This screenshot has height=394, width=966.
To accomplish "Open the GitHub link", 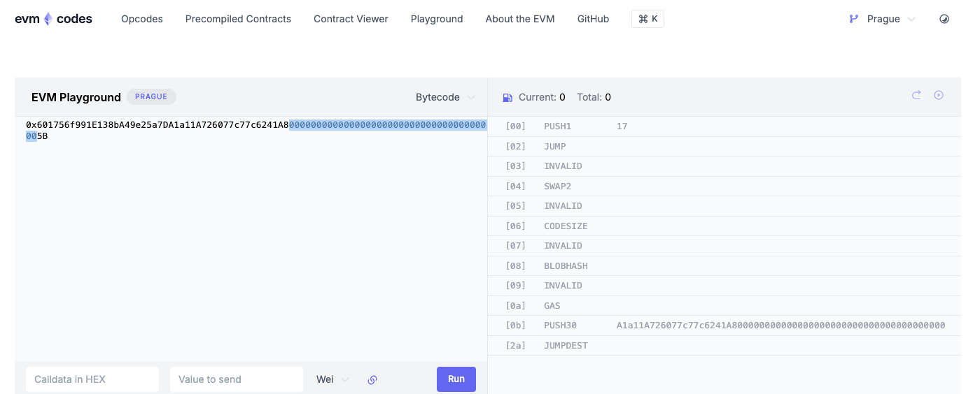I will pos(593,19).
